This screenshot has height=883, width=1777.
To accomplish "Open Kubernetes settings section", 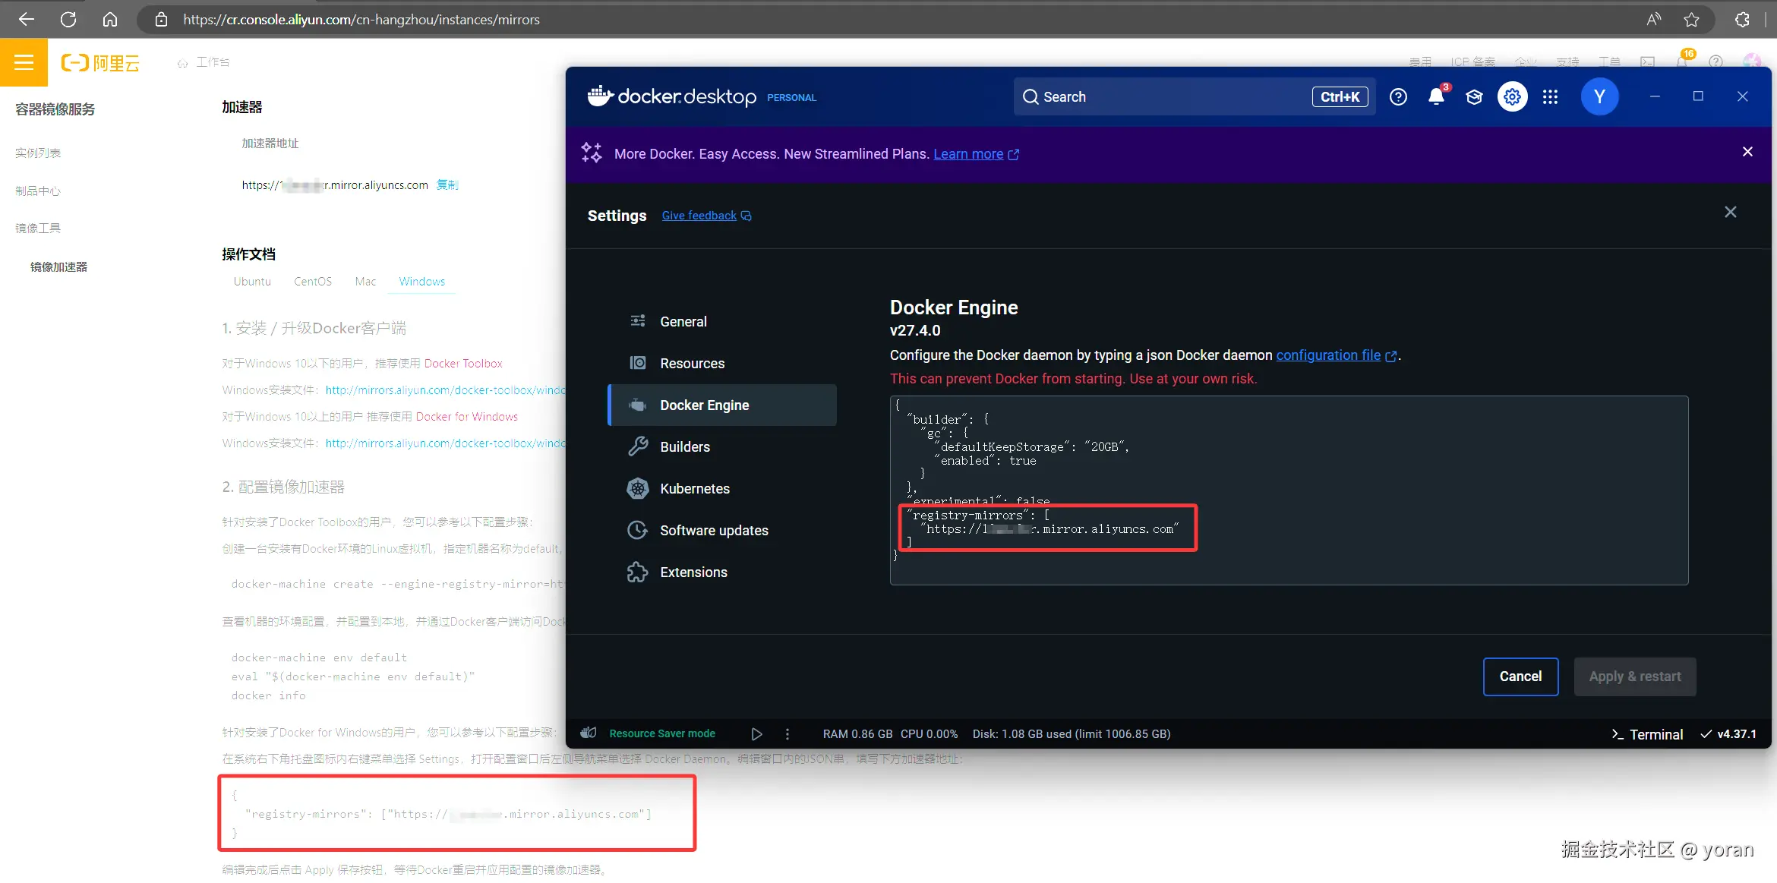I will (722, 489).
